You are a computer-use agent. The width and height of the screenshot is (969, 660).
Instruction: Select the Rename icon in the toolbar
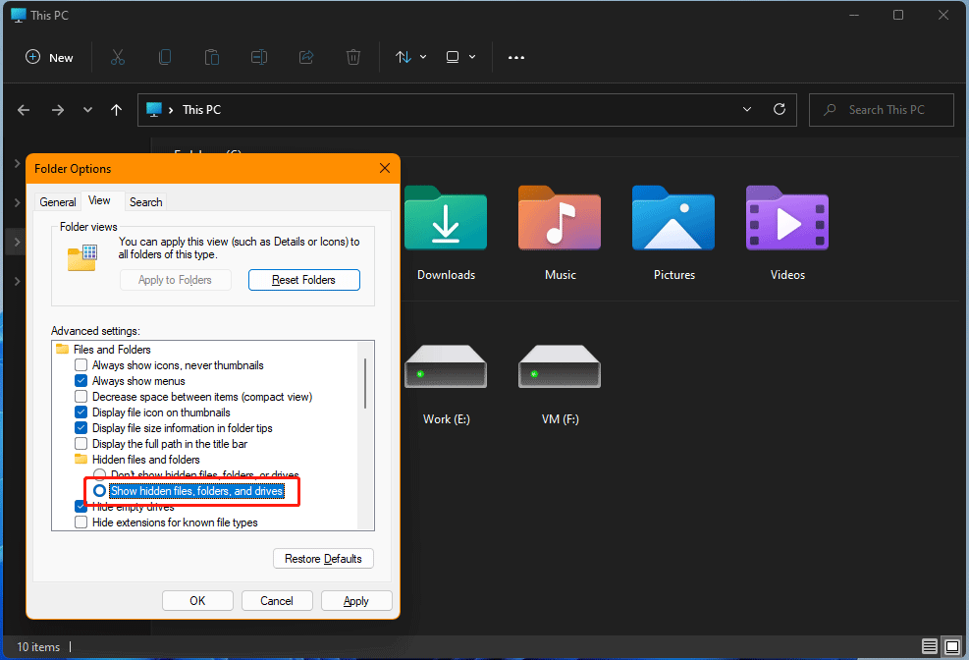(x=258, y=57)
